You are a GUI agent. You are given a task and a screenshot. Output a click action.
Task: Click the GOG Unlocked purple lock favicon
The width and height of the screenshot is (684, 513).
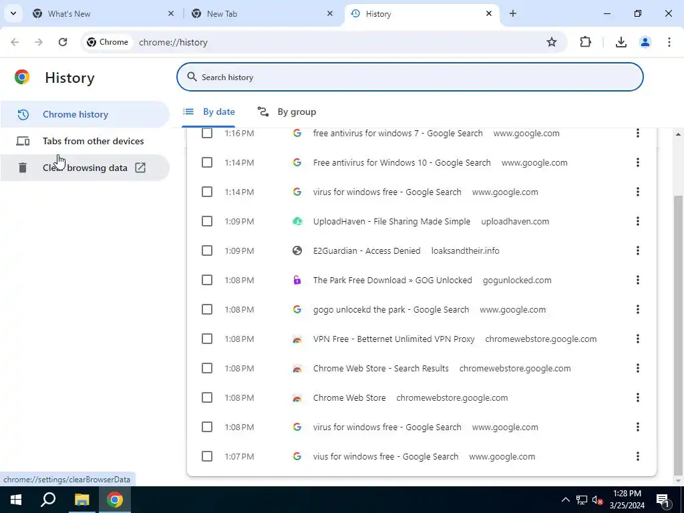click(x=297, y=280)
